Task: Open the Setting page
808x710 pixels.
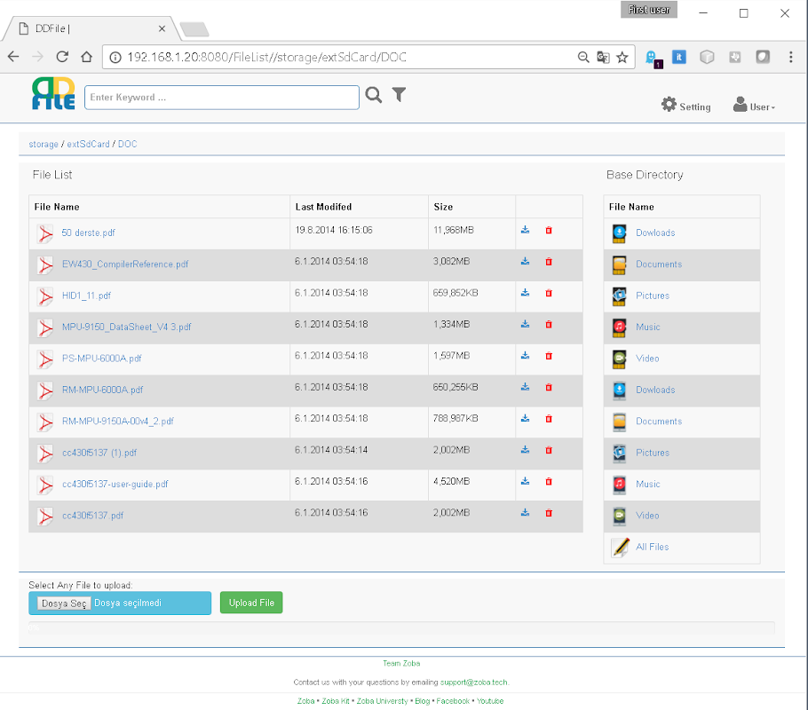Action: click(686, 106)
